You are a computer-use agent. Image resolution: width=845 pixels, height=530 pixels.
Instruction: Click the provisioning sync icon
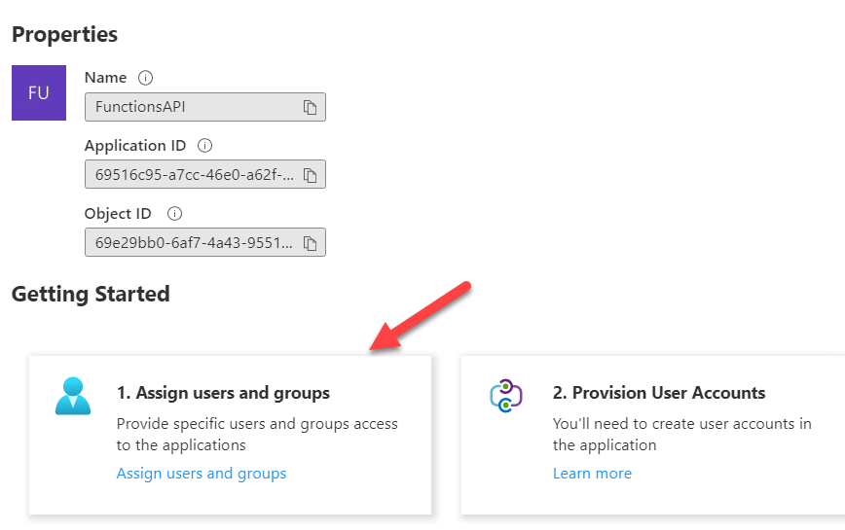click(506, 396)
